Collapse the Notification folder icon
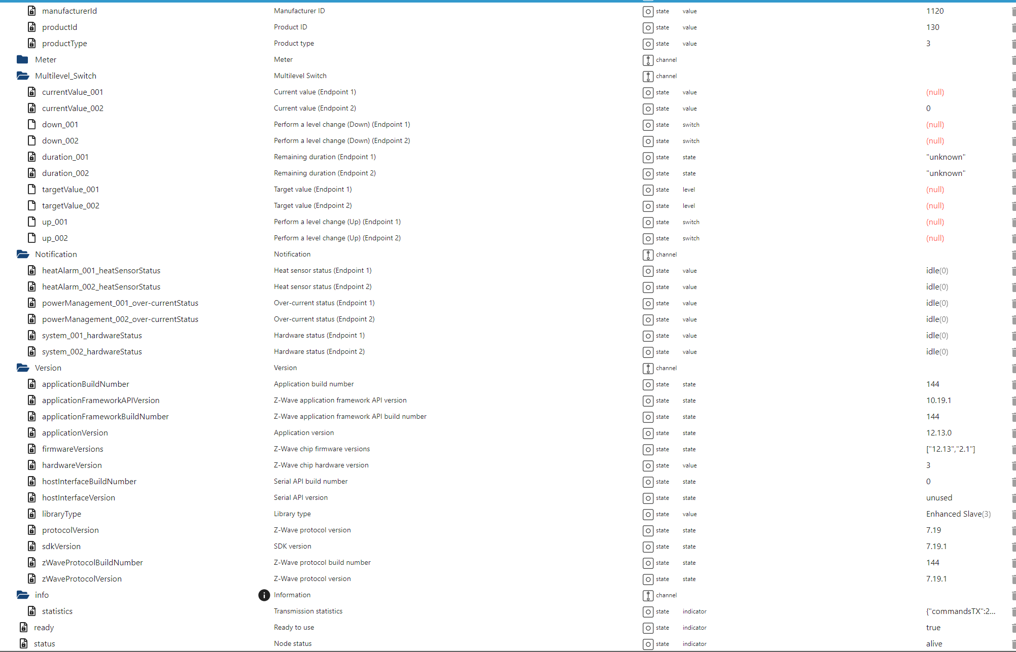Viewport: 1016px width, 652px height. coord(23,255)
